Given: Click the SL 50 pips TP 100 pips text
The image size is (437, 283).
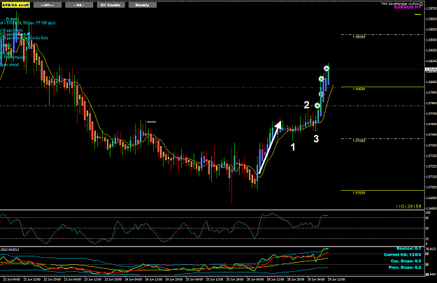Looking at the screenshot, I should click(36, 23).
